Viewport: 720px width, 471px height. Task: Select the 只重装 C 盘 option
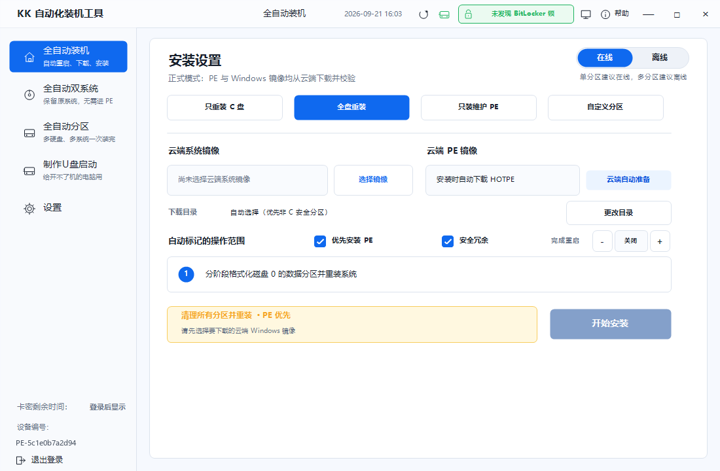click(x=225, y=107)
